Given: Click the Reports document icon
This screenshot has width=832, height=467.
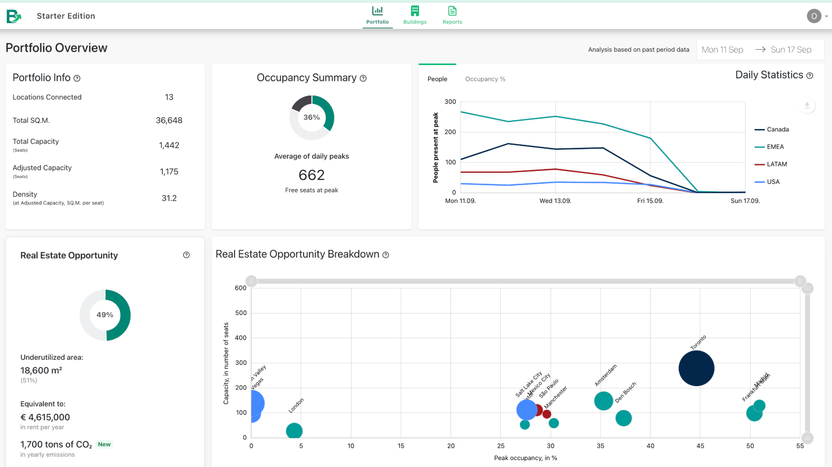Looking at the screenshot, I should tap(452, 10).
